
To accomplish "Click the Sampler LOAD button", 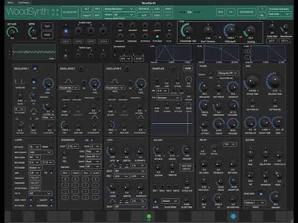I will [187, 68].
